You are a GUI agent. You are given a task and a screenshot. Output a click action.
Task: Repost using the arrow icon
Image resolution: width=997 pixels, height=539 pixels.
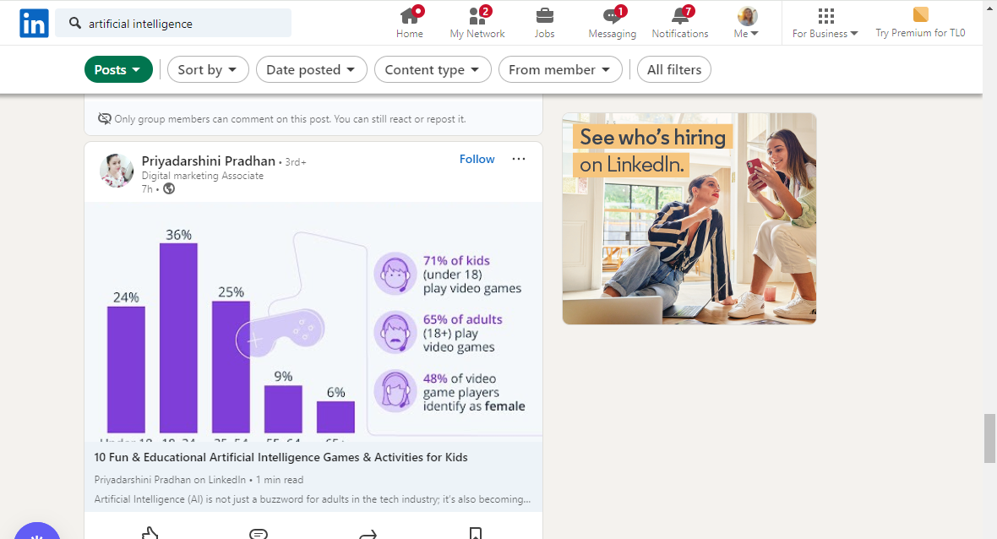pyautogui.click(x=368, y=534)
